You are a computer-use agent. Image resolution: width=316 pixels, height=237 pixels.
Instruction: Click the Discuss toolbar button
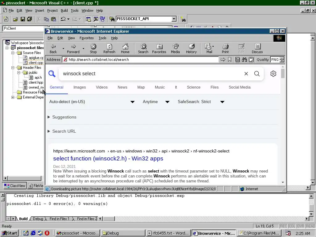click(257, 48)
